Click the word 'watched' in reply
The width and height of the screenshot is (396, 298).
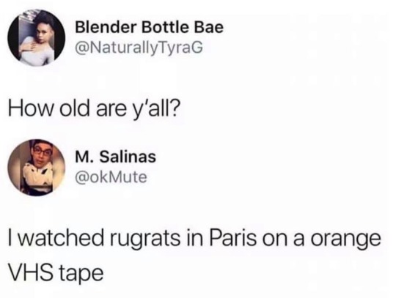(x=61, y=238)
